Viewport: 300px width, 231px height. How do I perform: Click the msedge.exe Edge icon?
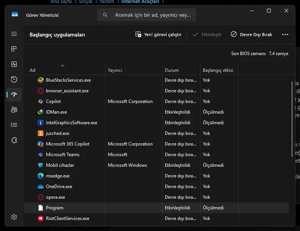coord(41,176)
